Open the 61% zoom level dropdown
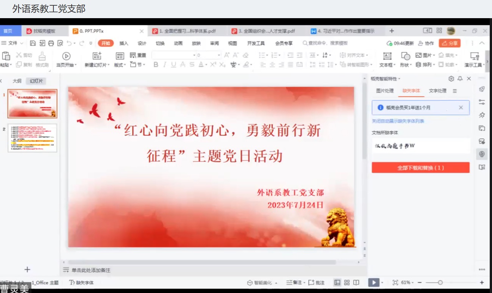The image size is (492, 293). coord(407,283)
